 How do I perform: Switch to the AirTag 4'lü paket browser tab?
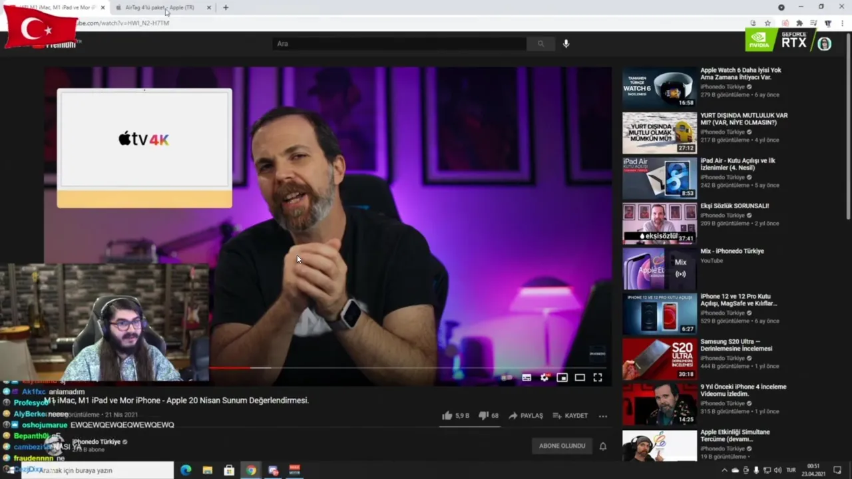[160, 7]
